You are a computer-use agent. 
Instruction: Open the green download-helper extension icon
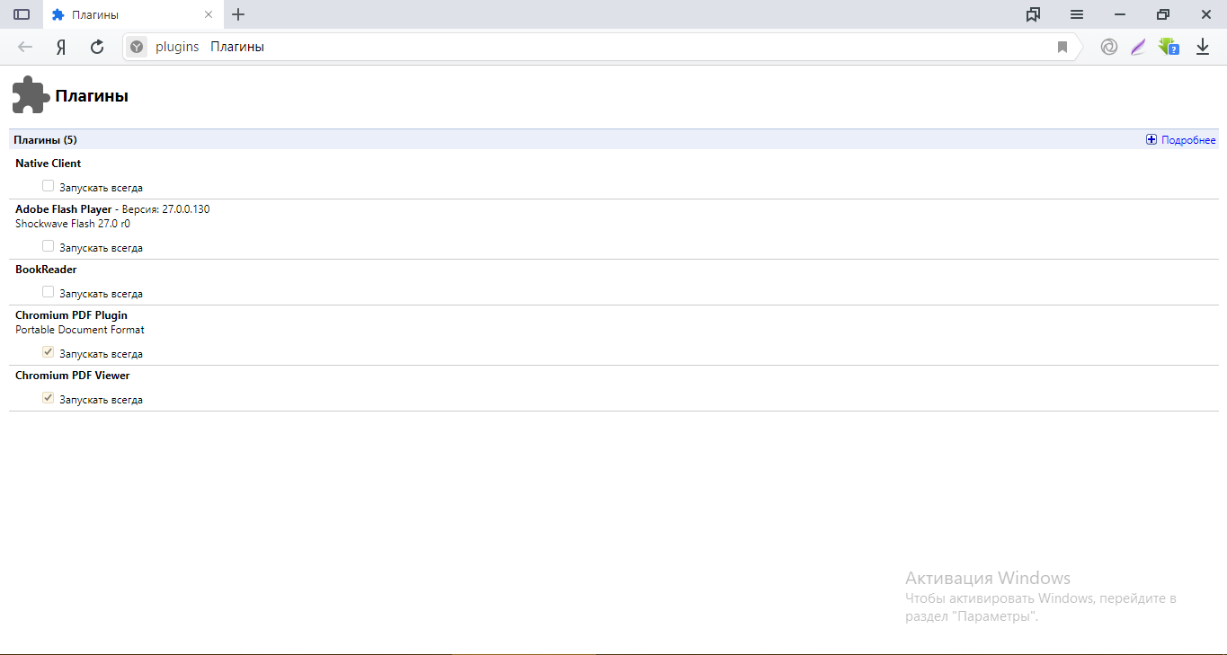(1169, 47)
